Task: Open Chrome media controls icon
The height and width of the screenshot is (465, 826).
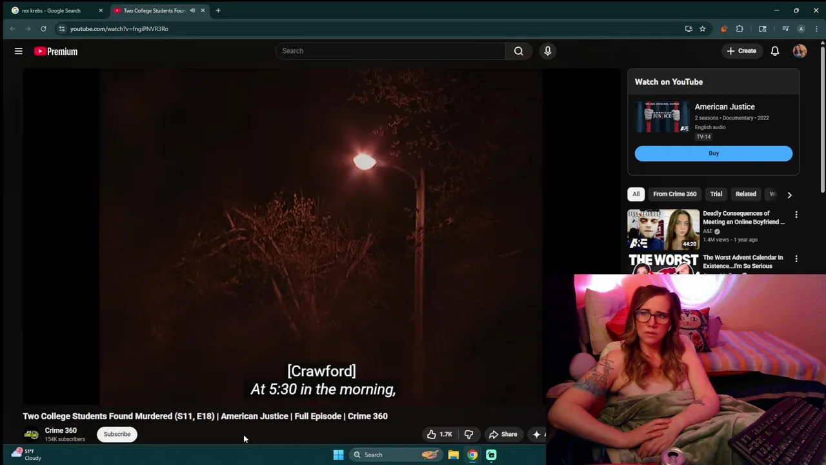Action: [785, 28]
